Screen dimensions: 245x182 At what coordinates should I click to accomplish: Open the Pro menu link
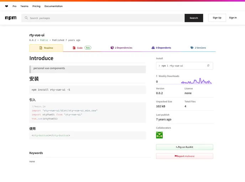point(15,6)
